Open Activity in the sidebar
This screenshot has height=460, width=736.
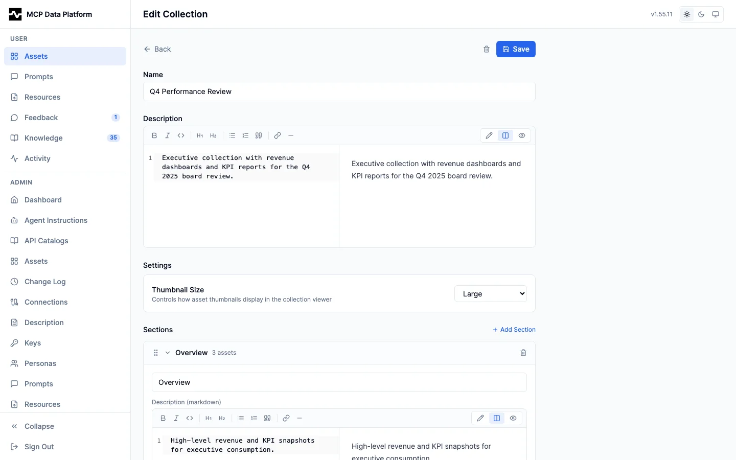tap(65, 158)
